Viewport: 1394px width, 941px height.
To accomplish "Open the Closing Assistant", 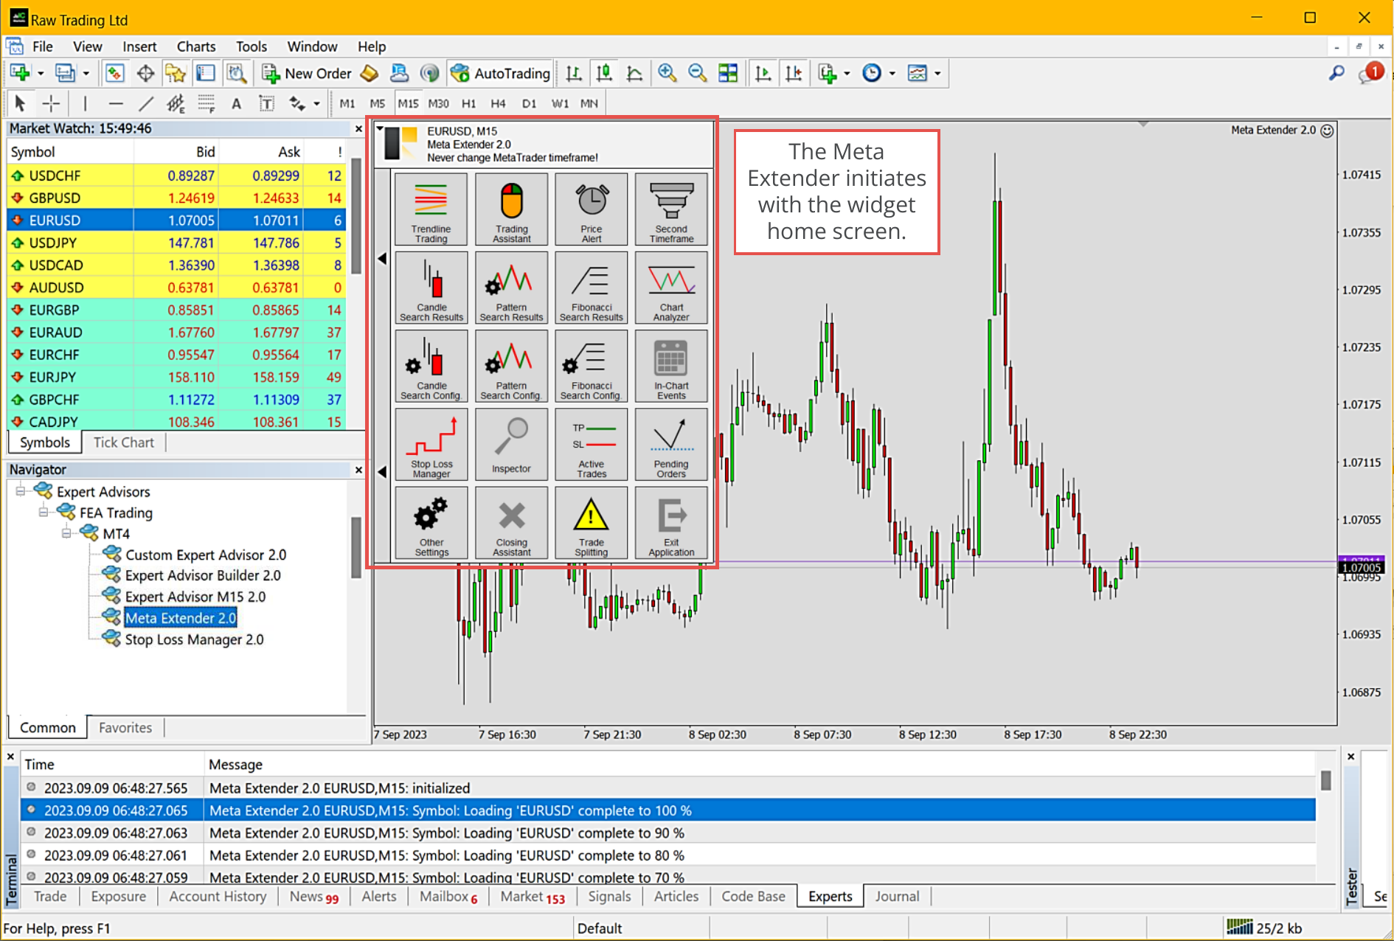I will click(x=511, y=523).
